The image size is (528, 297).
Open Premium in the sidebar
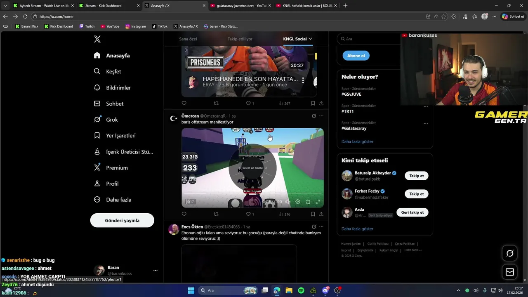[x=111, y=167]
